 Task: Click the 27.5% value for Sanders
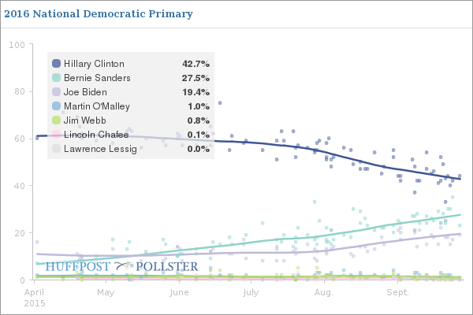coord(196,78)
